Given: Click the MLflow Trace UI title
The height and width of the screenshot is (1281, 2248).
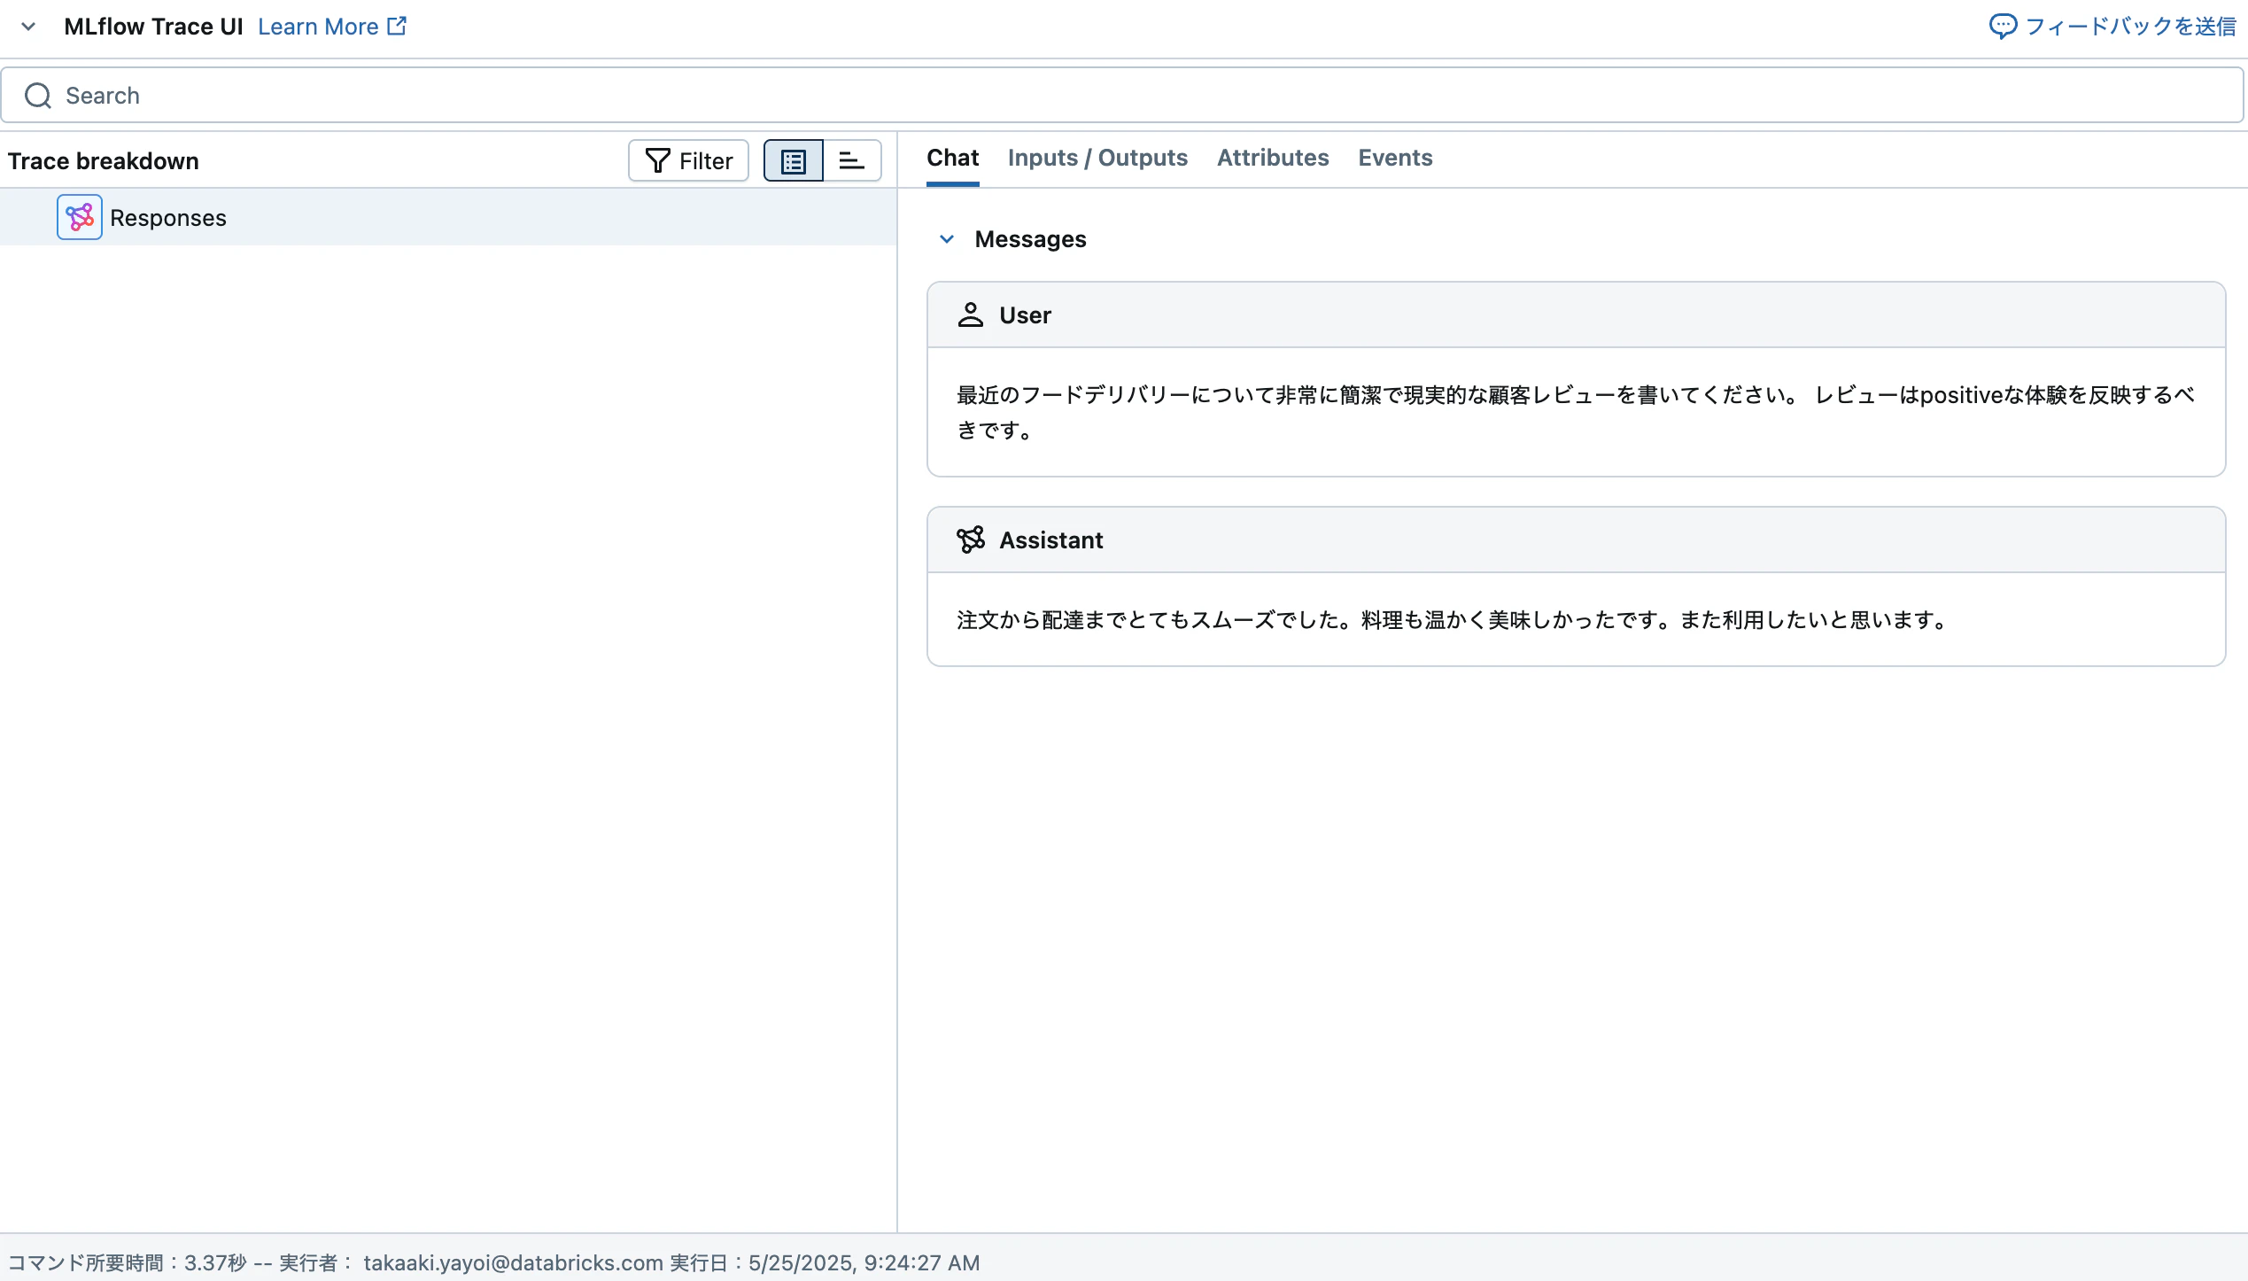Looking at the screenshot, I should pyautogui.click(x=153, y=27).
